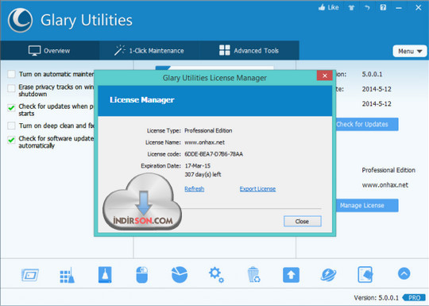Enable Turn on deep clean checkbox
Image resolution: width=429 pixels, height=306 pixels.
[x=11, y=126]
